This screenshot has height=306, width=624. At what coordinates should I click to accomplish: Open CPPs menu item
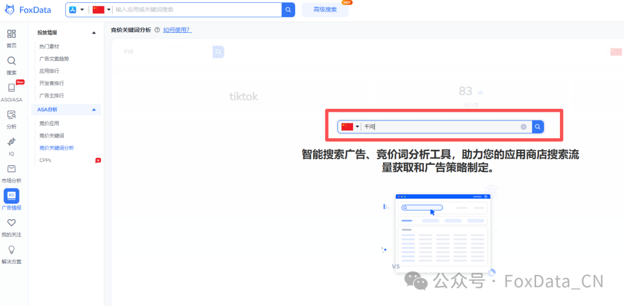pyautogui.click(x=46, y=160)
